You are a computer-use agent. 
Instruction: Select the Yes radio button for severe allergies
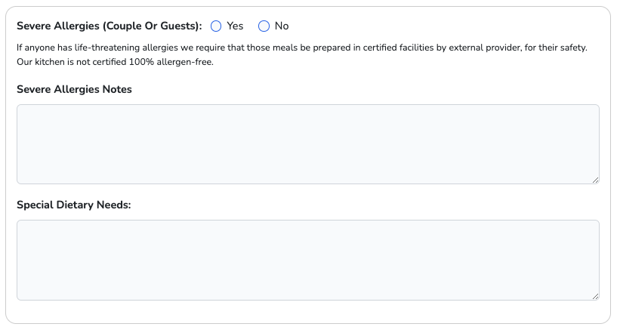(216, 26)
